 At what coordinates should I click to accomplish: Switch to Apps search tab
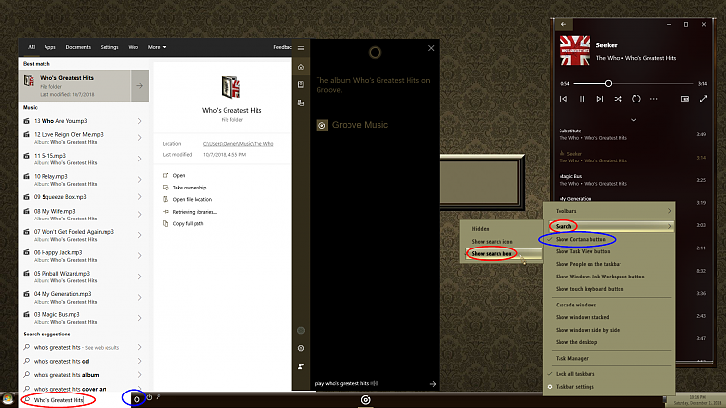tap(50, 47)
